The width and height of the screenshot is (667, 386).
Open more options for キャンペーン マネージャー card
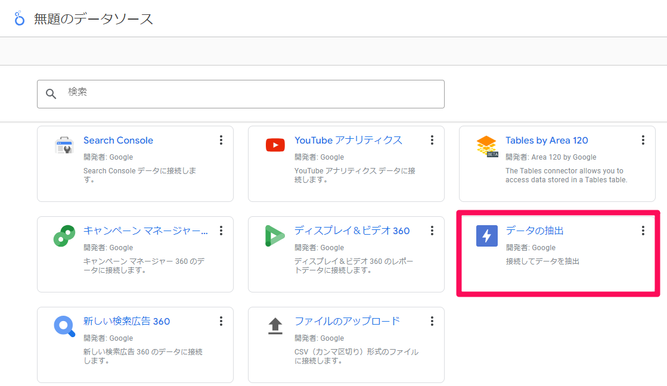[x=221, y=231]
